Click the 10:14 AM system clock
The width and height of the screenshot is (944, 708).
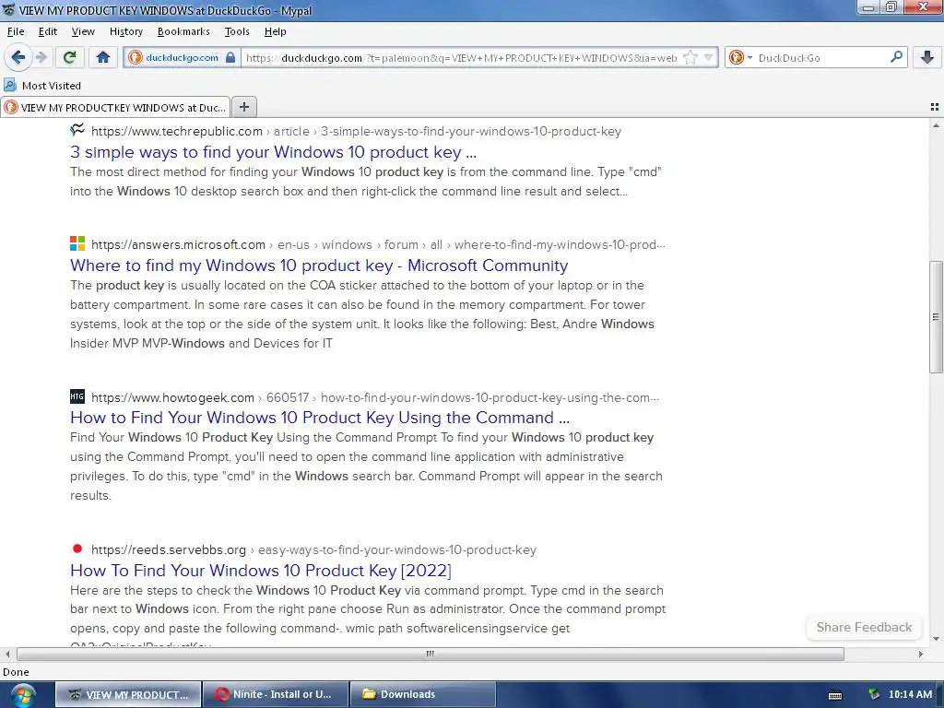pos(910,694)
